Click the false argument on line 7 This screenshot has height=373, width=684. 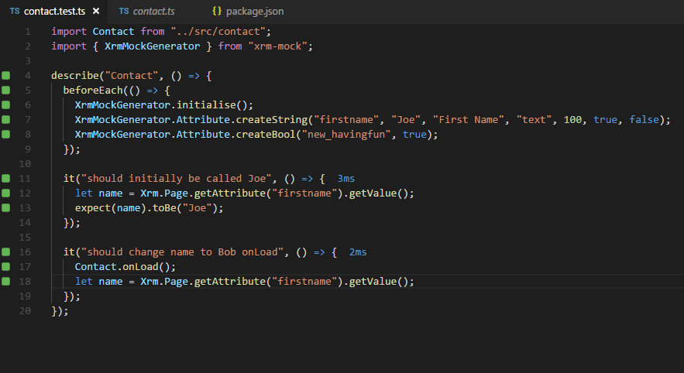644,119
